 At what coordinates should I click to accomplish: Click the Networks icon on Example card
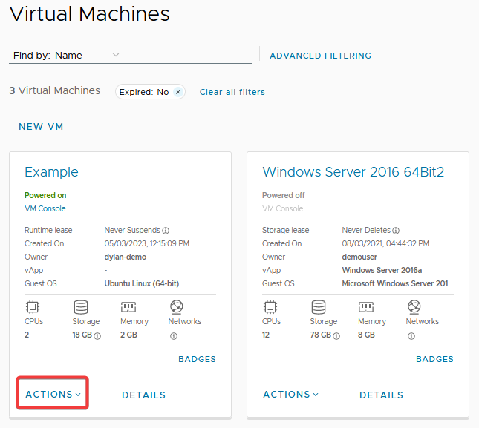[x=176, y=306]
